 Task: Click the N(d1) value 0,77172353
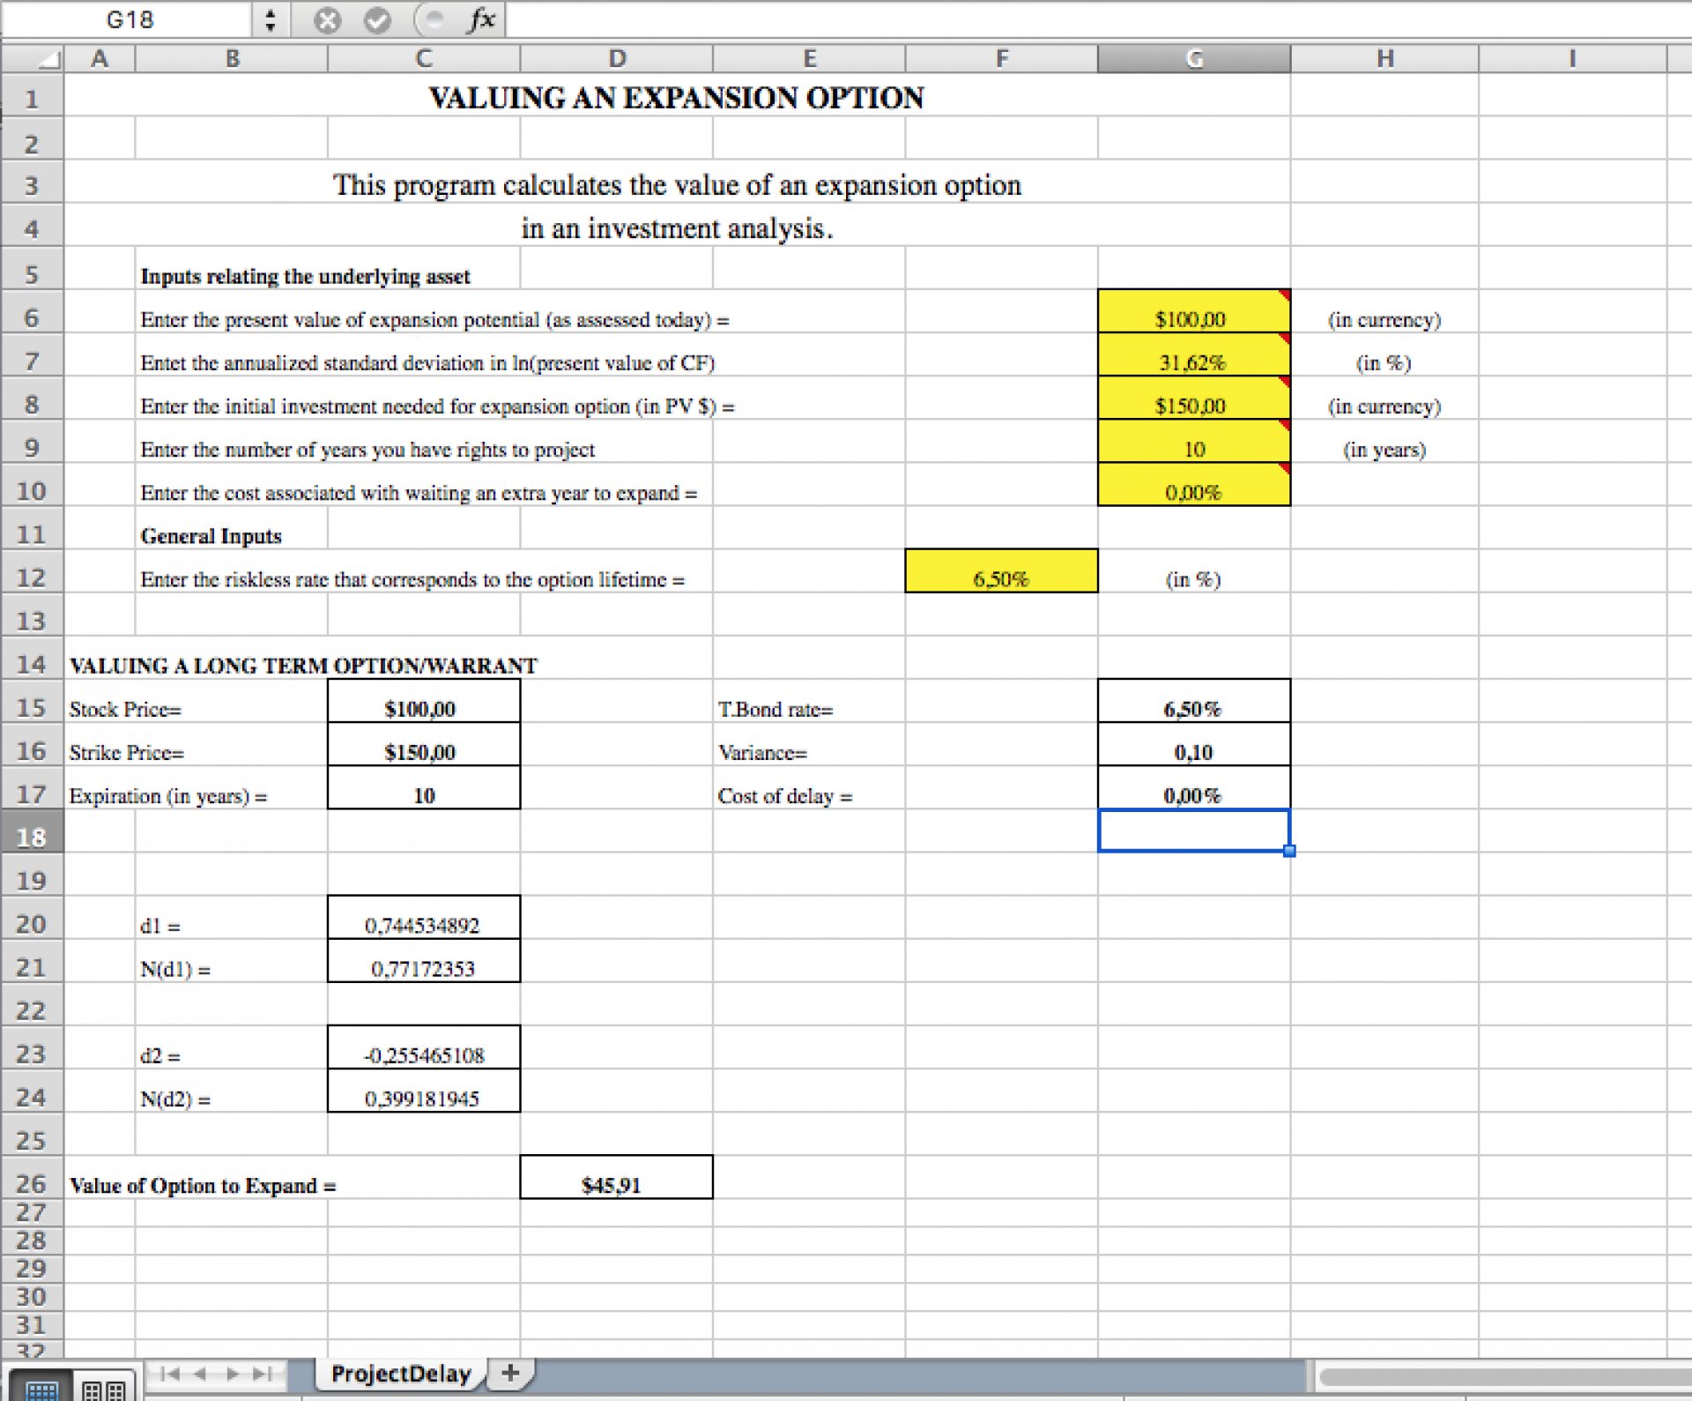[424, 961]
